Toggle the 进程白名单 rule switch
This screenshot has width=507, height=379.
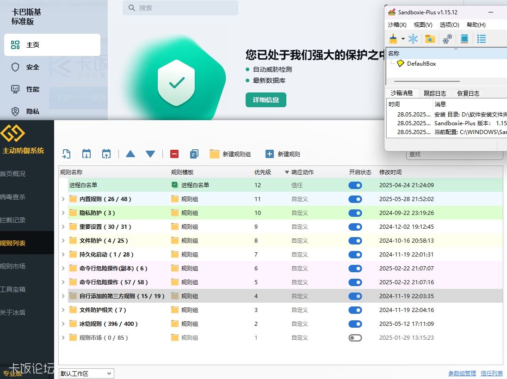click(x=355, y=185)
